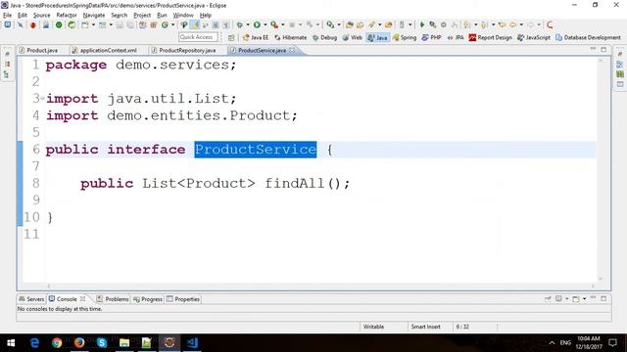Switch to the Product.java editor tab

click(x=42, y=50)
